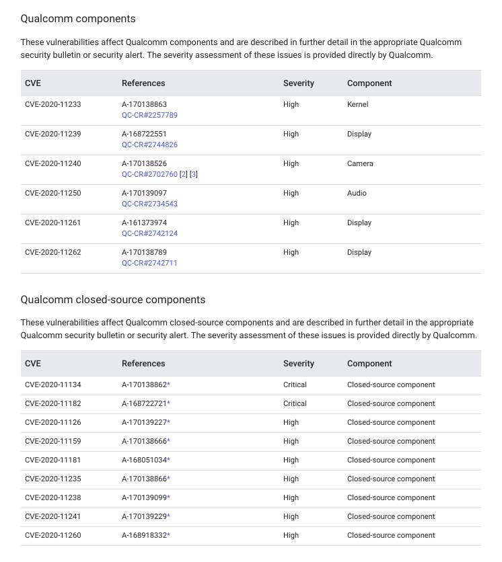
Task: Click the asterisk after A-170138866
Action: 169,479
